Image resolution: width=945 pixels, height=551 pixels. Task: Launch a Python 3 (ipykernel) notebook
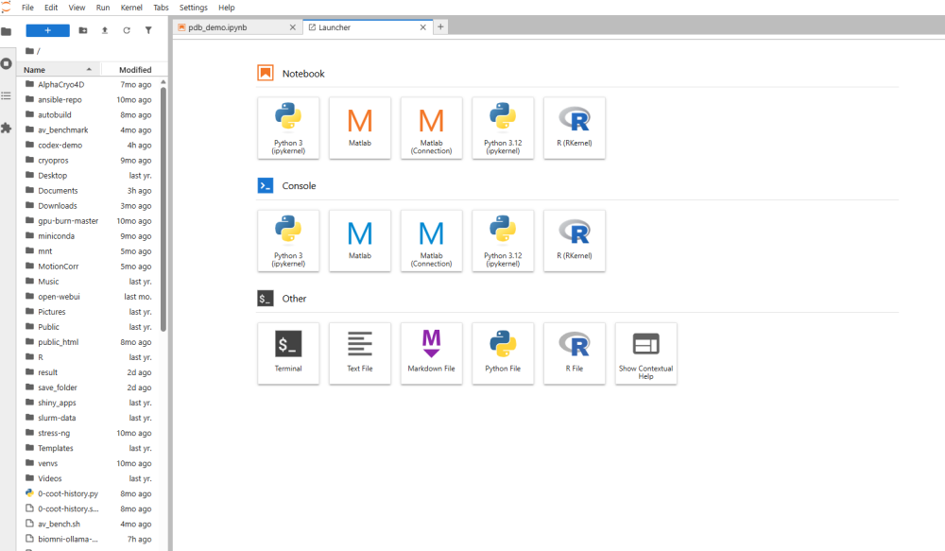coord(288,129)
